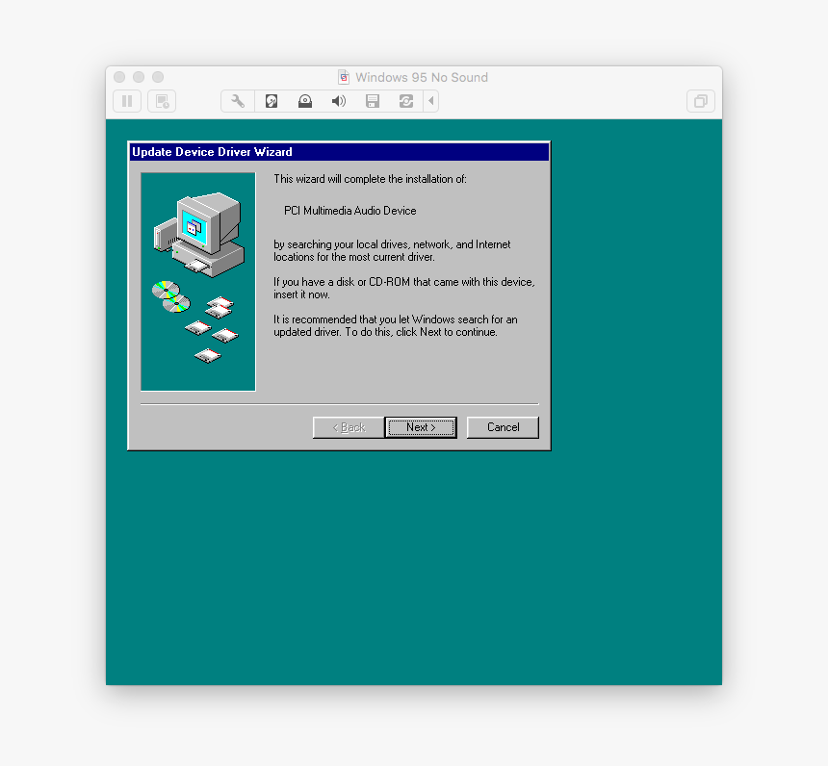
Task: Select the hard disk drive icon
Action: click(x=271, y=101)
